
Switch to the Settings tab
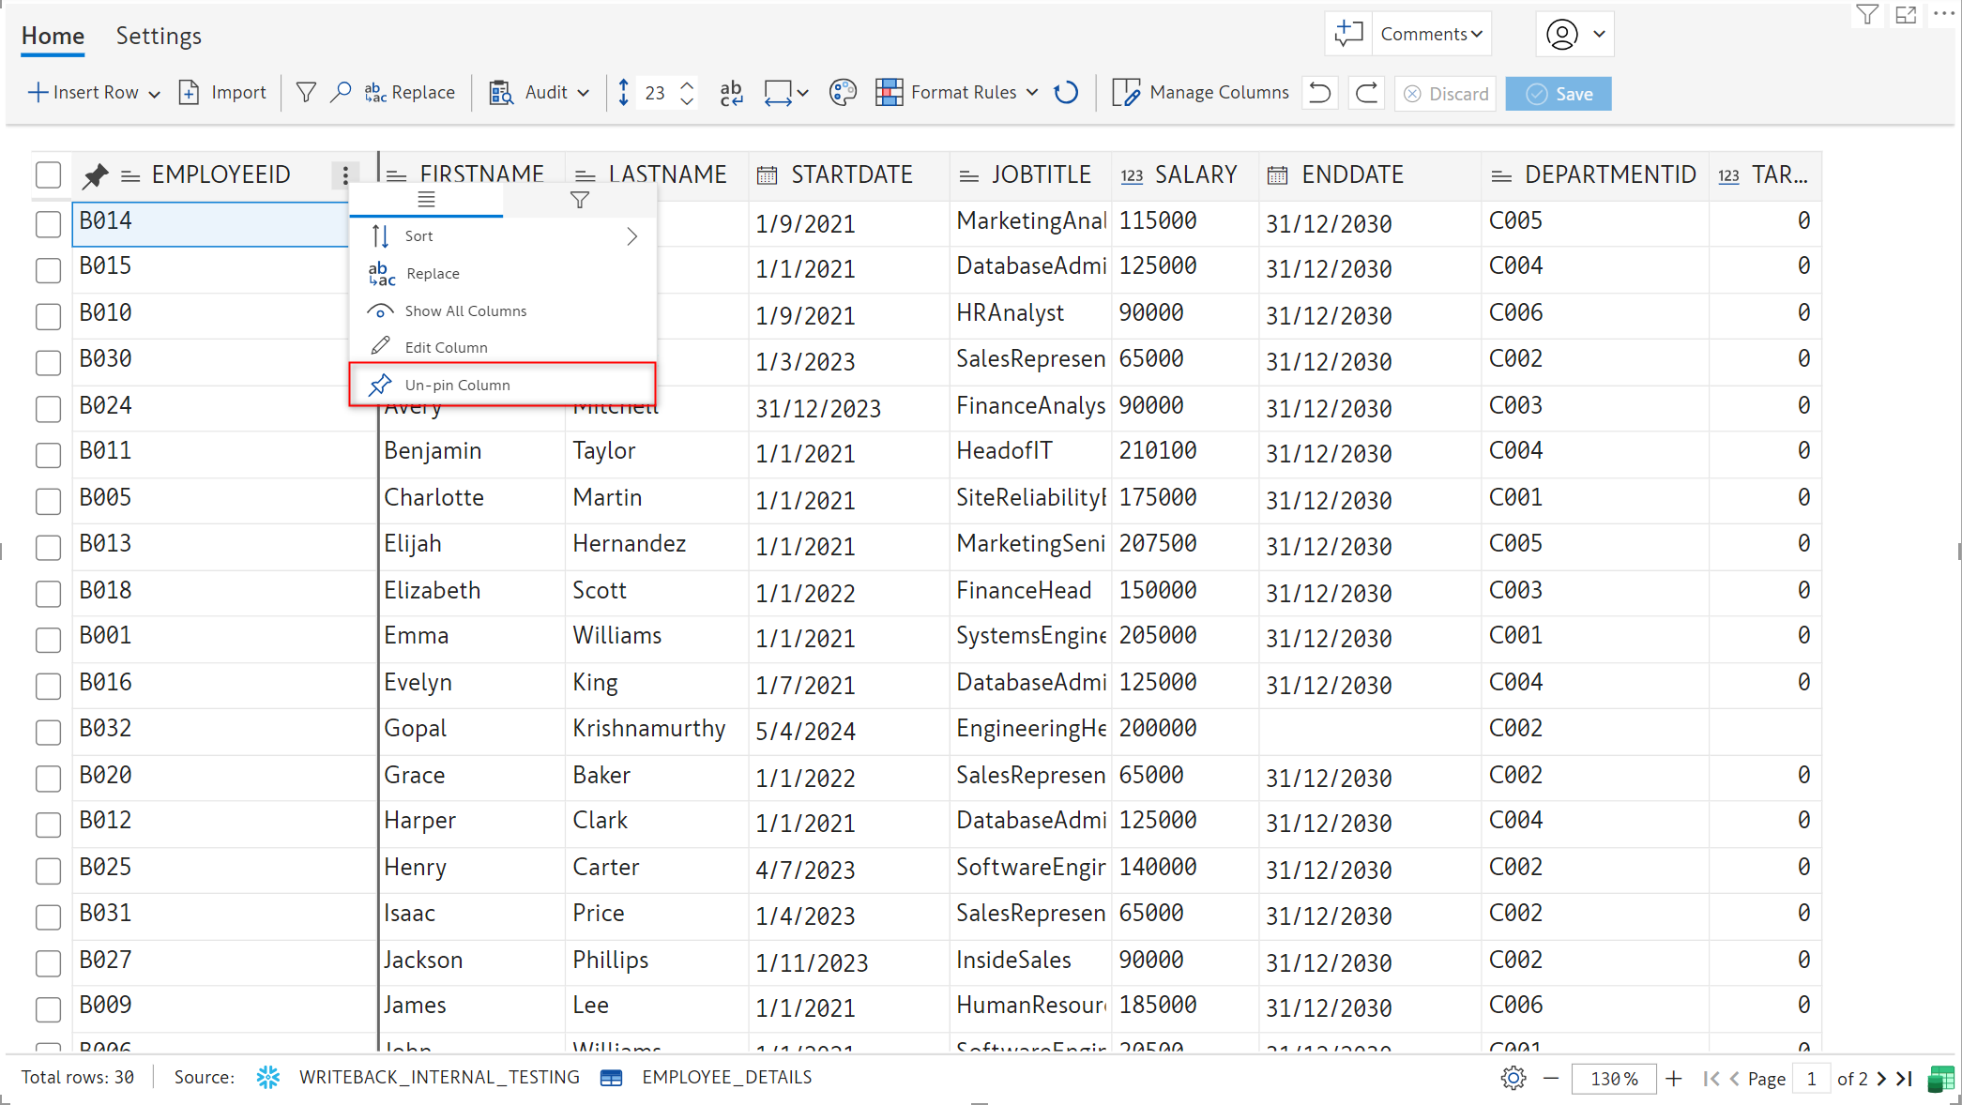click(x=159, y=37)
